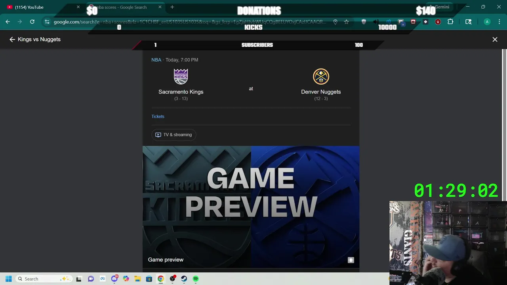Bookmark this page with the star icon
The height and width of the screenshot is (285, 507).
point(347,22)
